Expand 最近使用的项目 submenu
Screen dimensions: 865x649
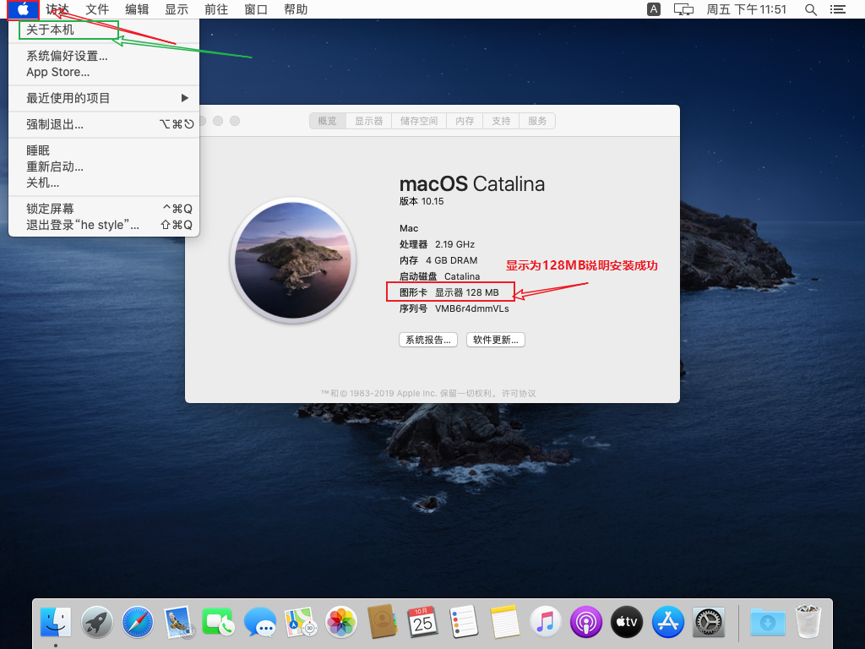click(x=104, y=98)
